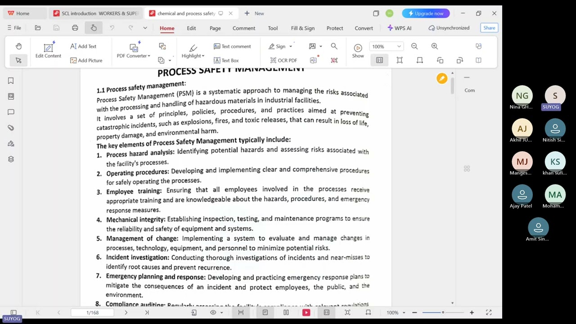
Task: Open eye view mode dropdown
Action: tap(216, 312)
